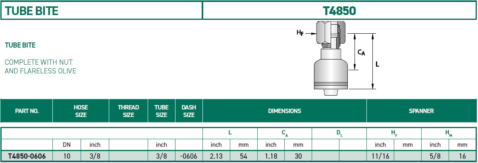Click the dash size -0606 cell
Screen dimensions: 478x163
[189, 156]
